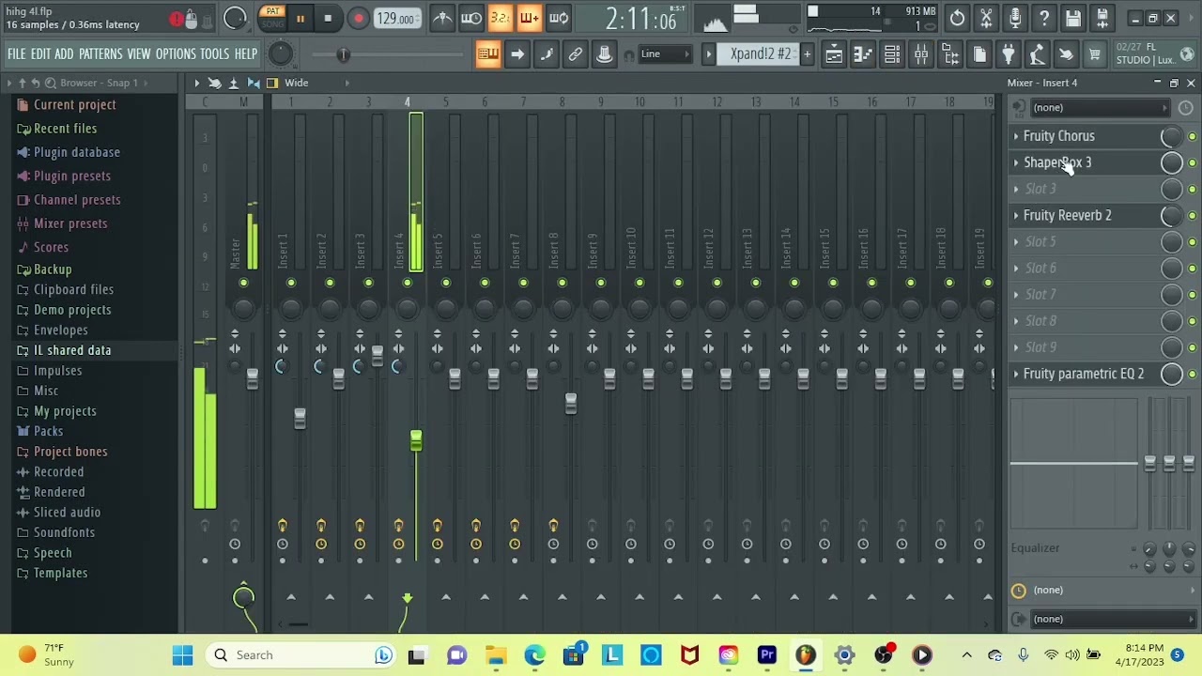Enable wait for input before recording
Viewport: 1202px width, 676px height.
pos(471,18)
